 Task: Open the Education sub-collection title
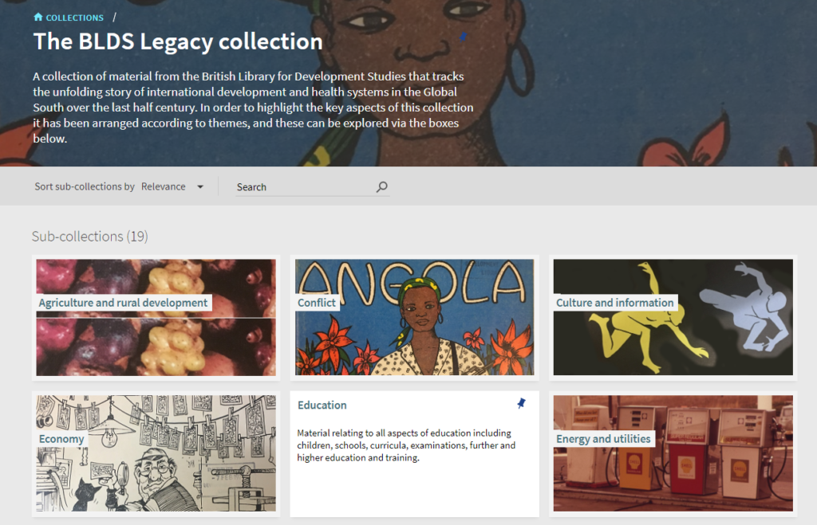pyautogui.click(x=322, y=406)
